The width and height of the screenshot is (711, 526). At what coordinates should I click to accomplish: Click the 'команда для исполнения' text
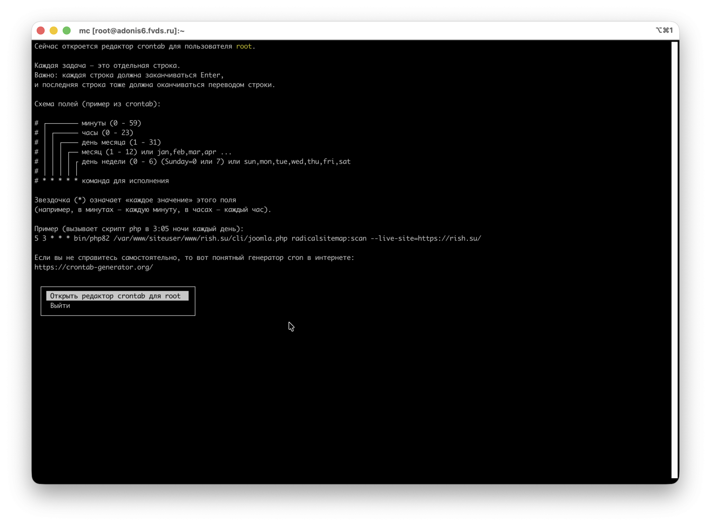pos(125,181)
